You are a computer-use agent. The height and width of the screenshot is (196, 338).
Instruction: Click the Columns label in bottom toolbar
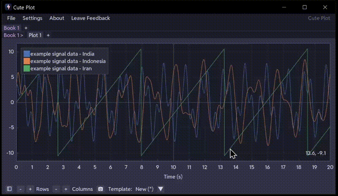pyautogui.click(x=82, y=189)
